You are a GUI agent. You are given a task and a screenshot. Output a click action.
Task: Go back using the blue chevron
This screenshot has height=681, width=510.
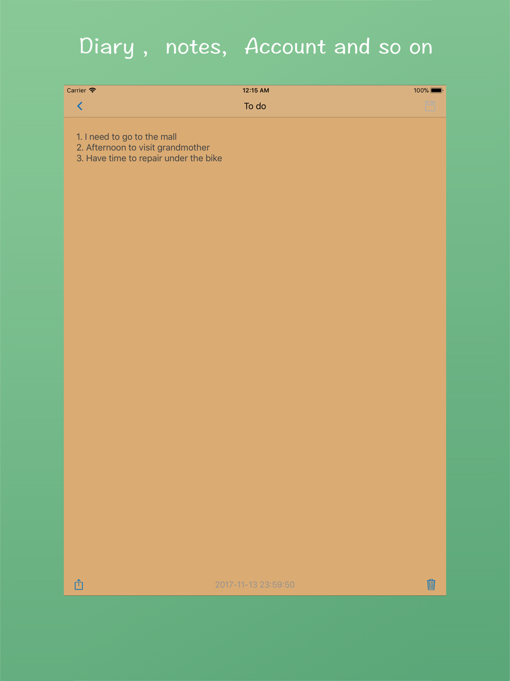point(80,106)
